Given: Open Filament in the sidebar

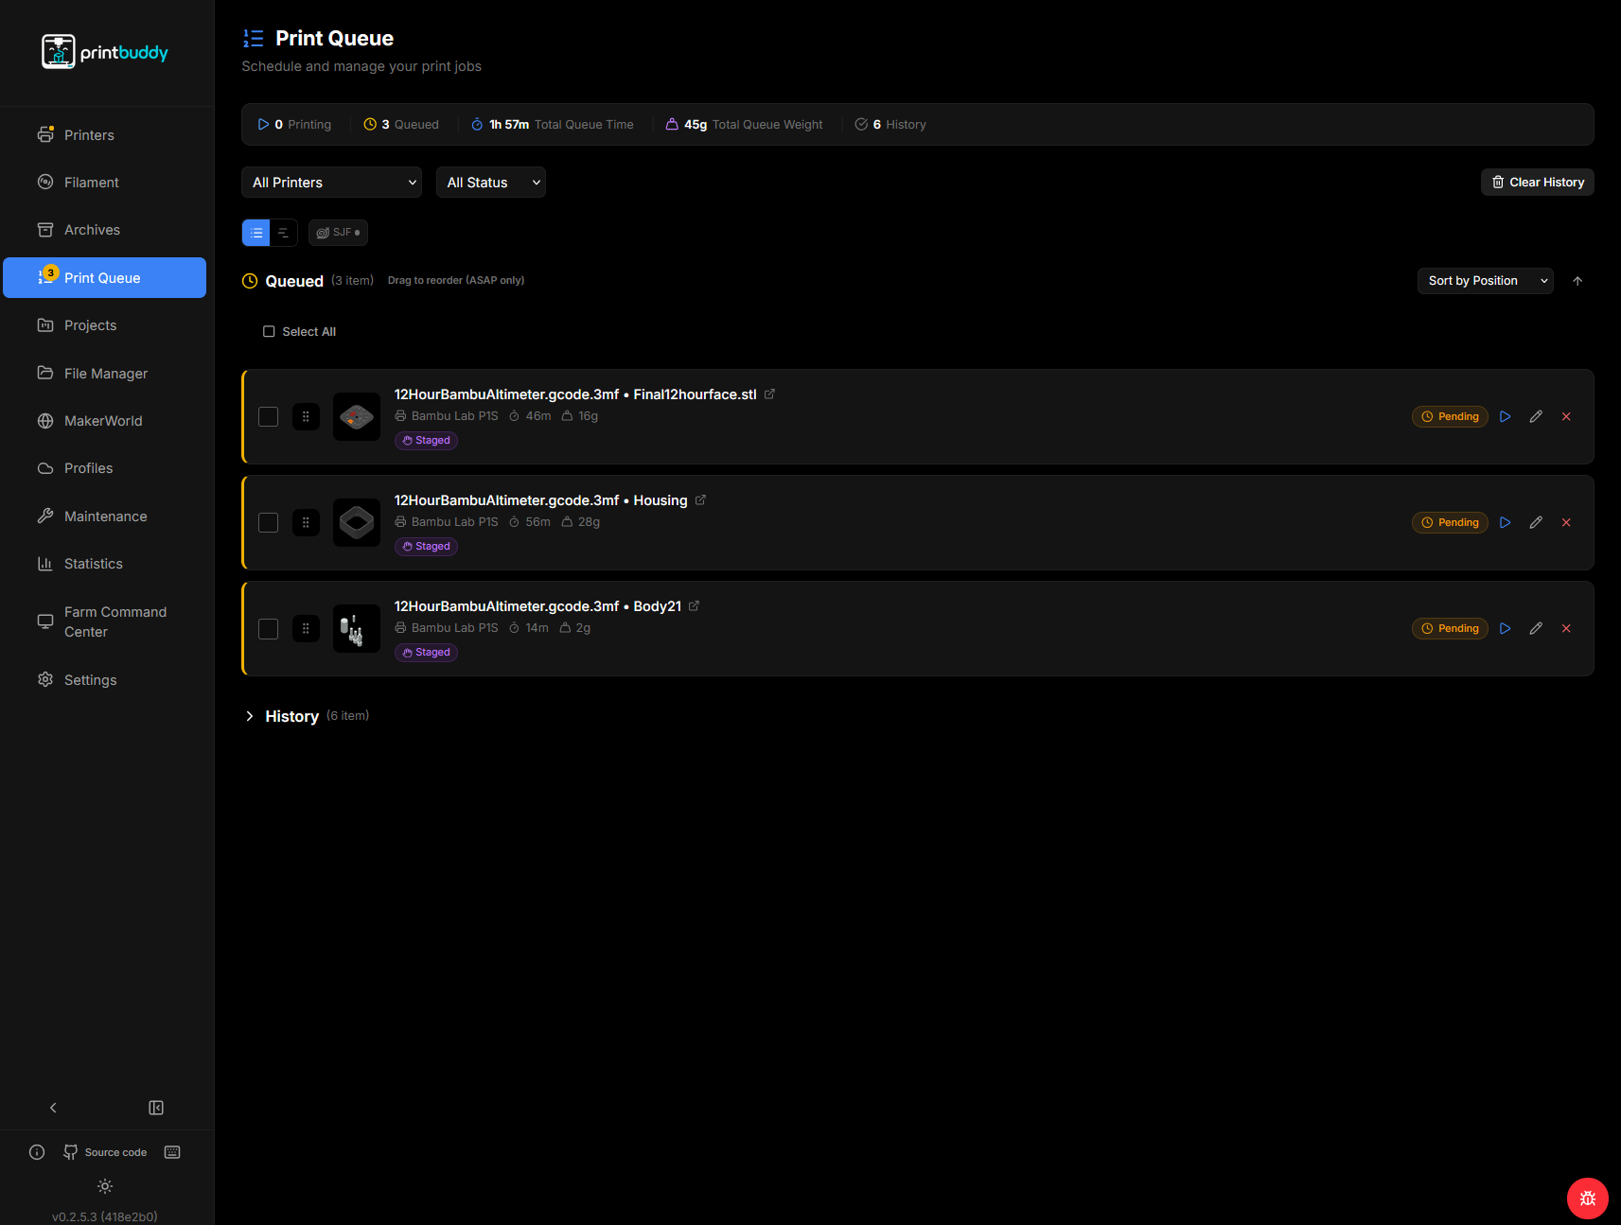Looking at the screenshot, I should point(104,183).
